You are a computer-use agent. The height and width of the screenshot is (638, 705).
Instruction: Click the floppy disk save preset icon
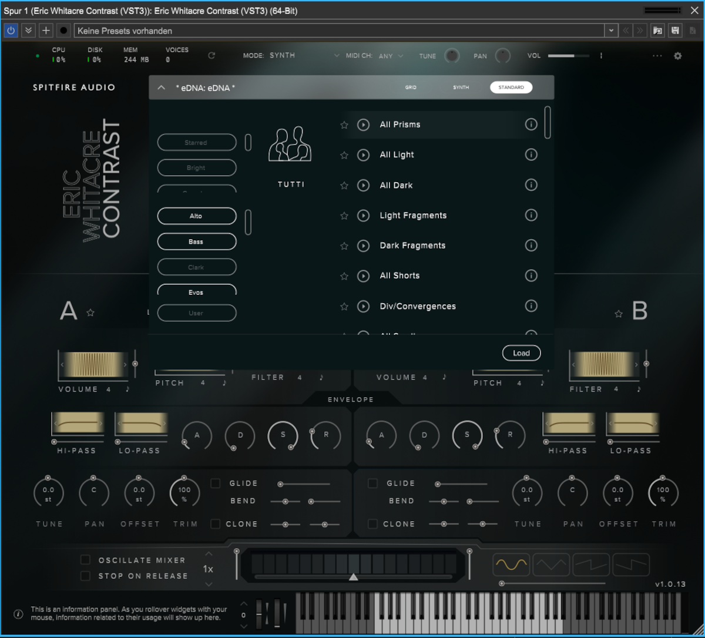pos(675,31)
